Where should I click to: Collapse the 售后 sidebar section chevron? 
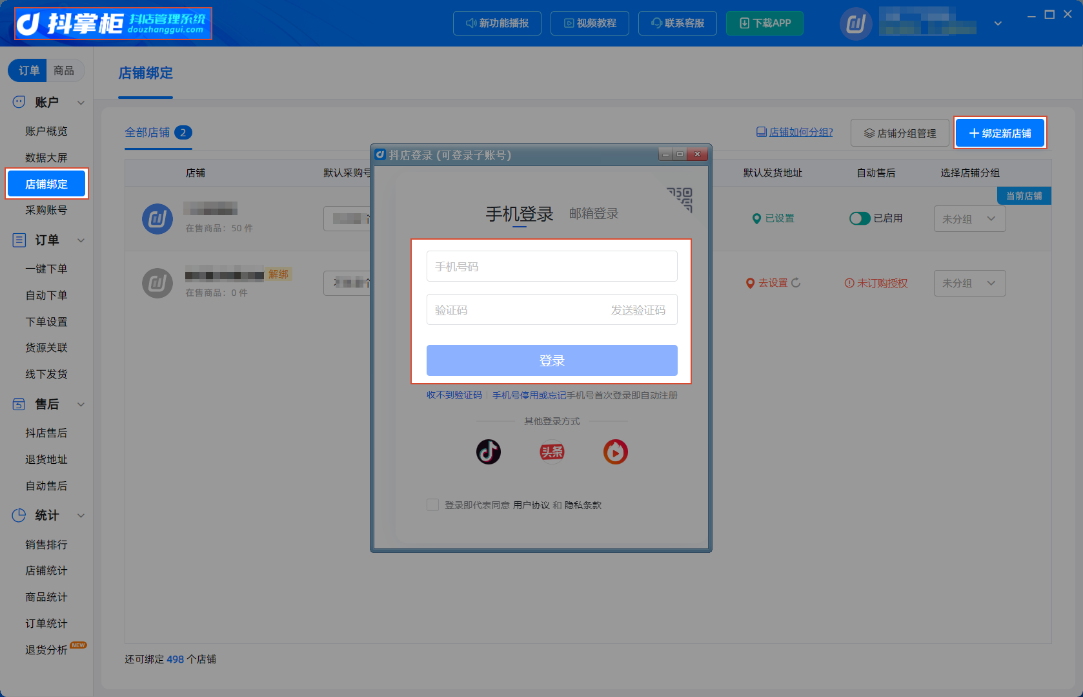pos(81,404)
